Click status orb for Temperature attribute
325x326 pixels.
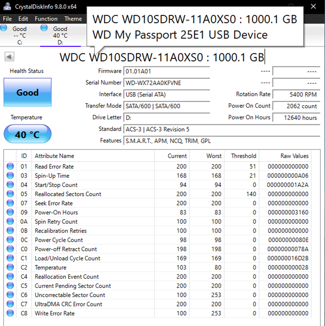click(x=10, y=267)
